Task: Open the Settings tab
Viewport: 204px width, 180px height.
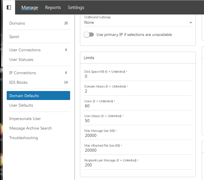Action: 76,8
